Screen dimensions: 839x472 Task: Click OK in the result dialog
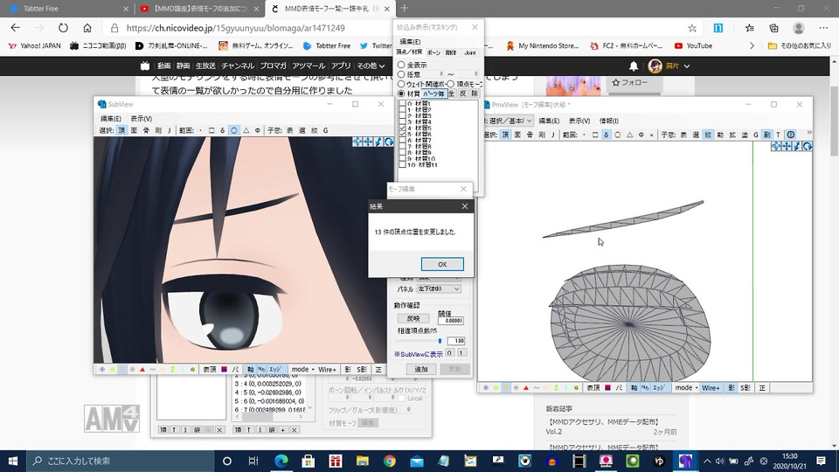click(442, 264)
